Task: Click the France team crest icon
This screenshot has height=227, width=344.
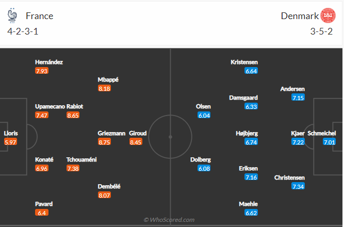Action: (x=12, y=15)
